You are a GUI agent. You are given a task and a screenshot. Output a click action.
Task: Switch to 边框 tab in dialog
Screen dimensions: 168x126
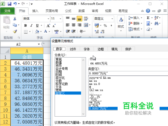[100, 49]
